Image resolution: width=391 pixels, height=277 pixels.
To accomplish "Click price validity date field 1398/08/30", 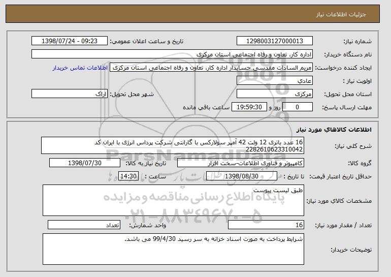I will point(242,176).
